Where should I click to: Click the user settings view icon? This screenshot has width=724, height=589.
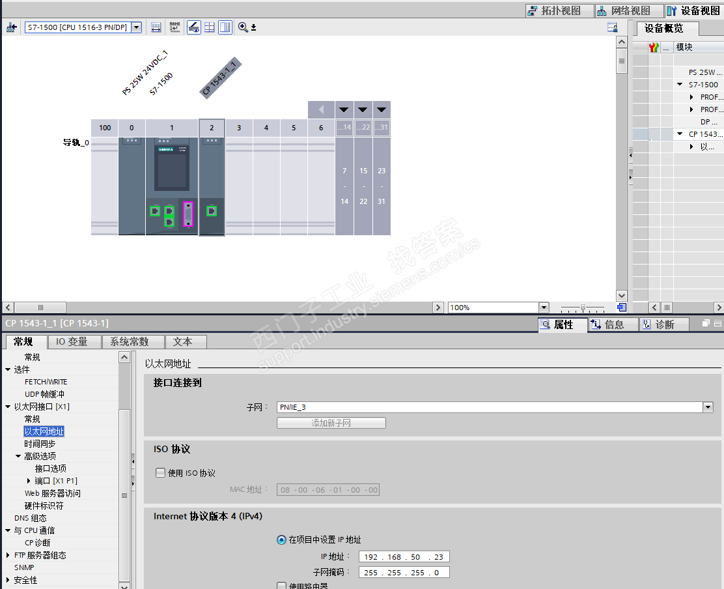click(612, 27)
